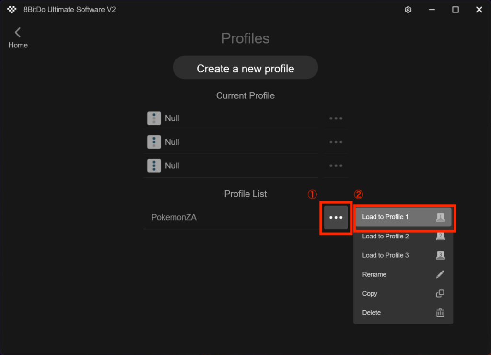Click Create a new profile button

click(245, 68)
